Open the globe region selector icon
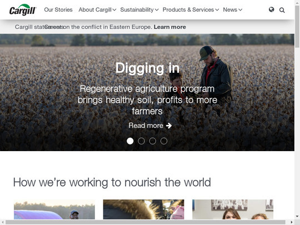This screenshot has height=225, width=300. point(271,9)
